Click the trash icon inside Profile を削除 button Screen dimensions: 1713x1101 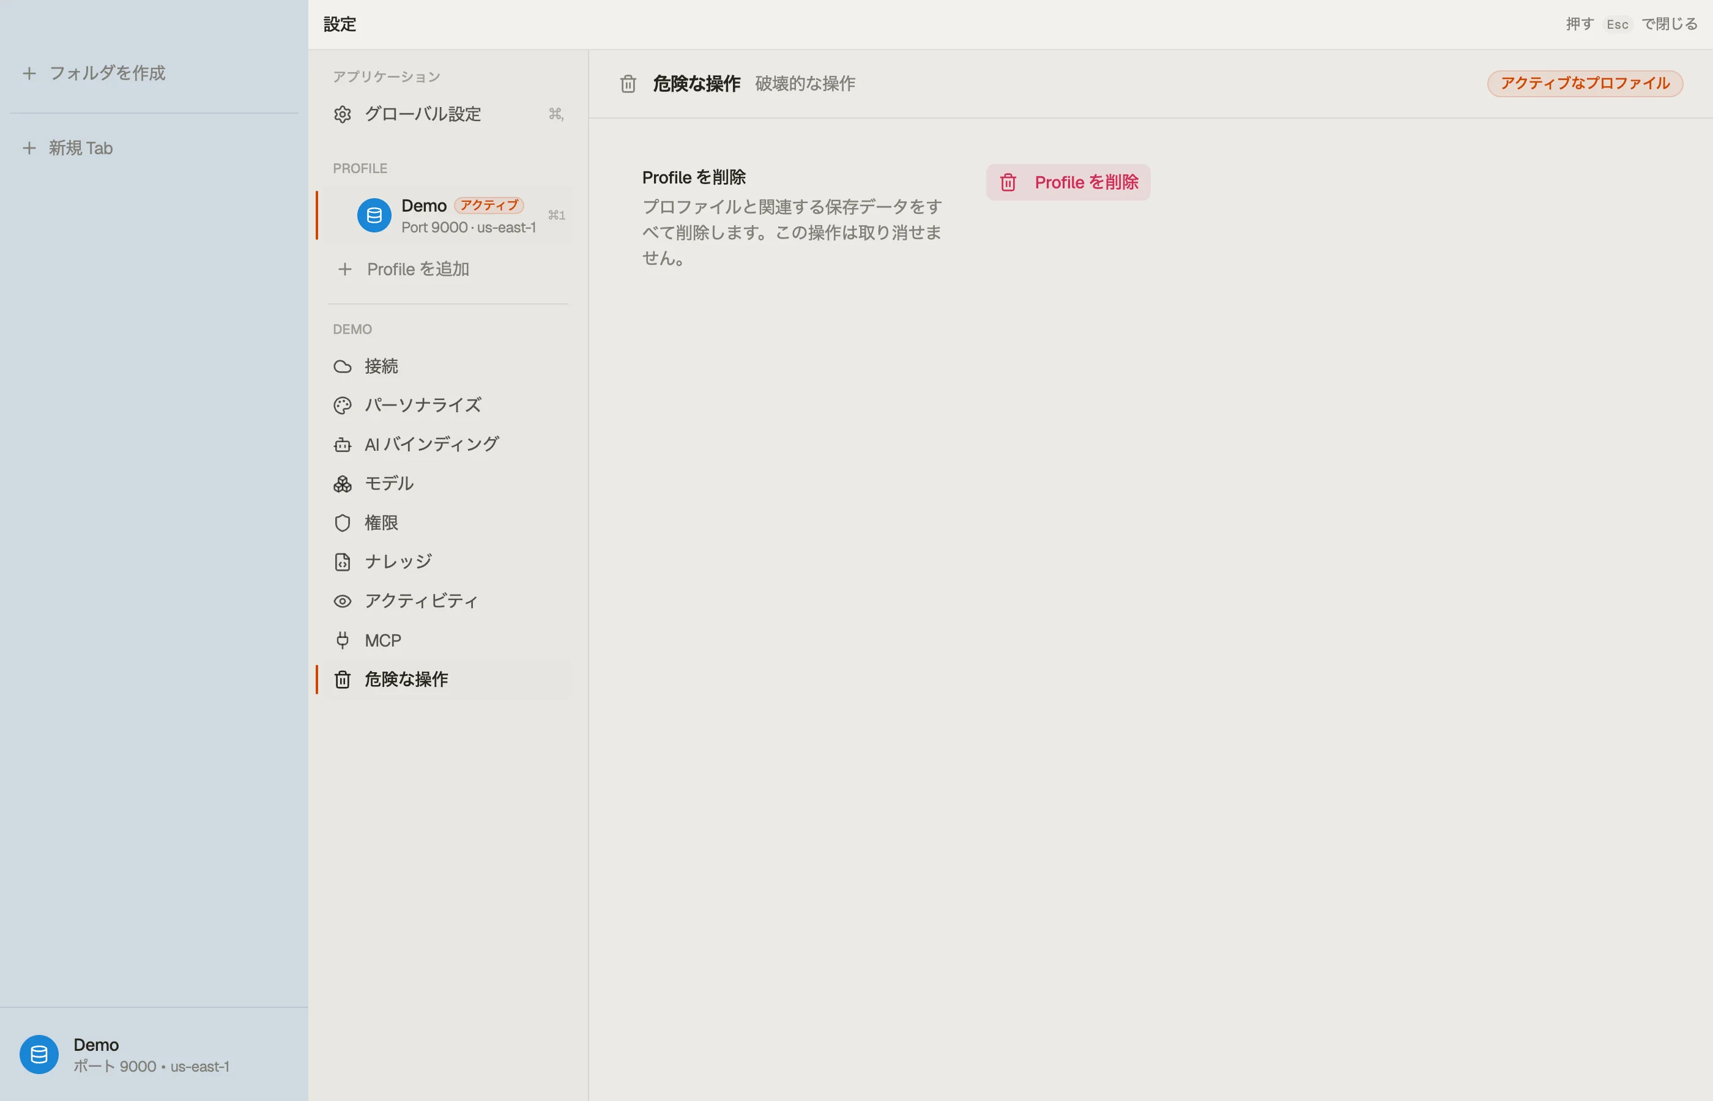click(1008, 182)
